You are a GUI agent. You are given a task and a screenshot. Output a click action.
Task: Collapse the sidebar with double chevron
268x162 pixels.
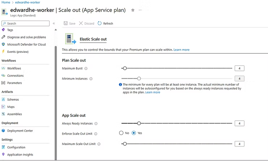point(54,24)
